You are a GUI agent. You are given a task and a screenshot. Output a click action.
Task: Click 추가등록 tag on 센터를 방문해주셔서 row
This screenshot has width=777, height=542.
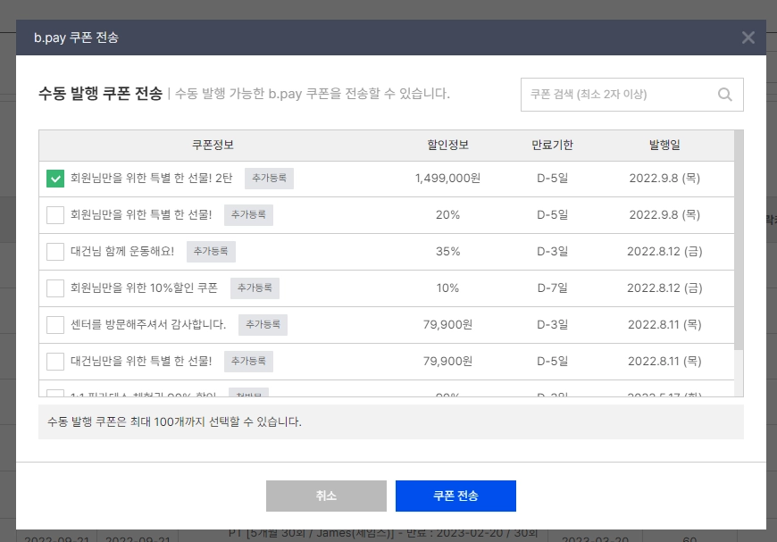tap(263, 325)
